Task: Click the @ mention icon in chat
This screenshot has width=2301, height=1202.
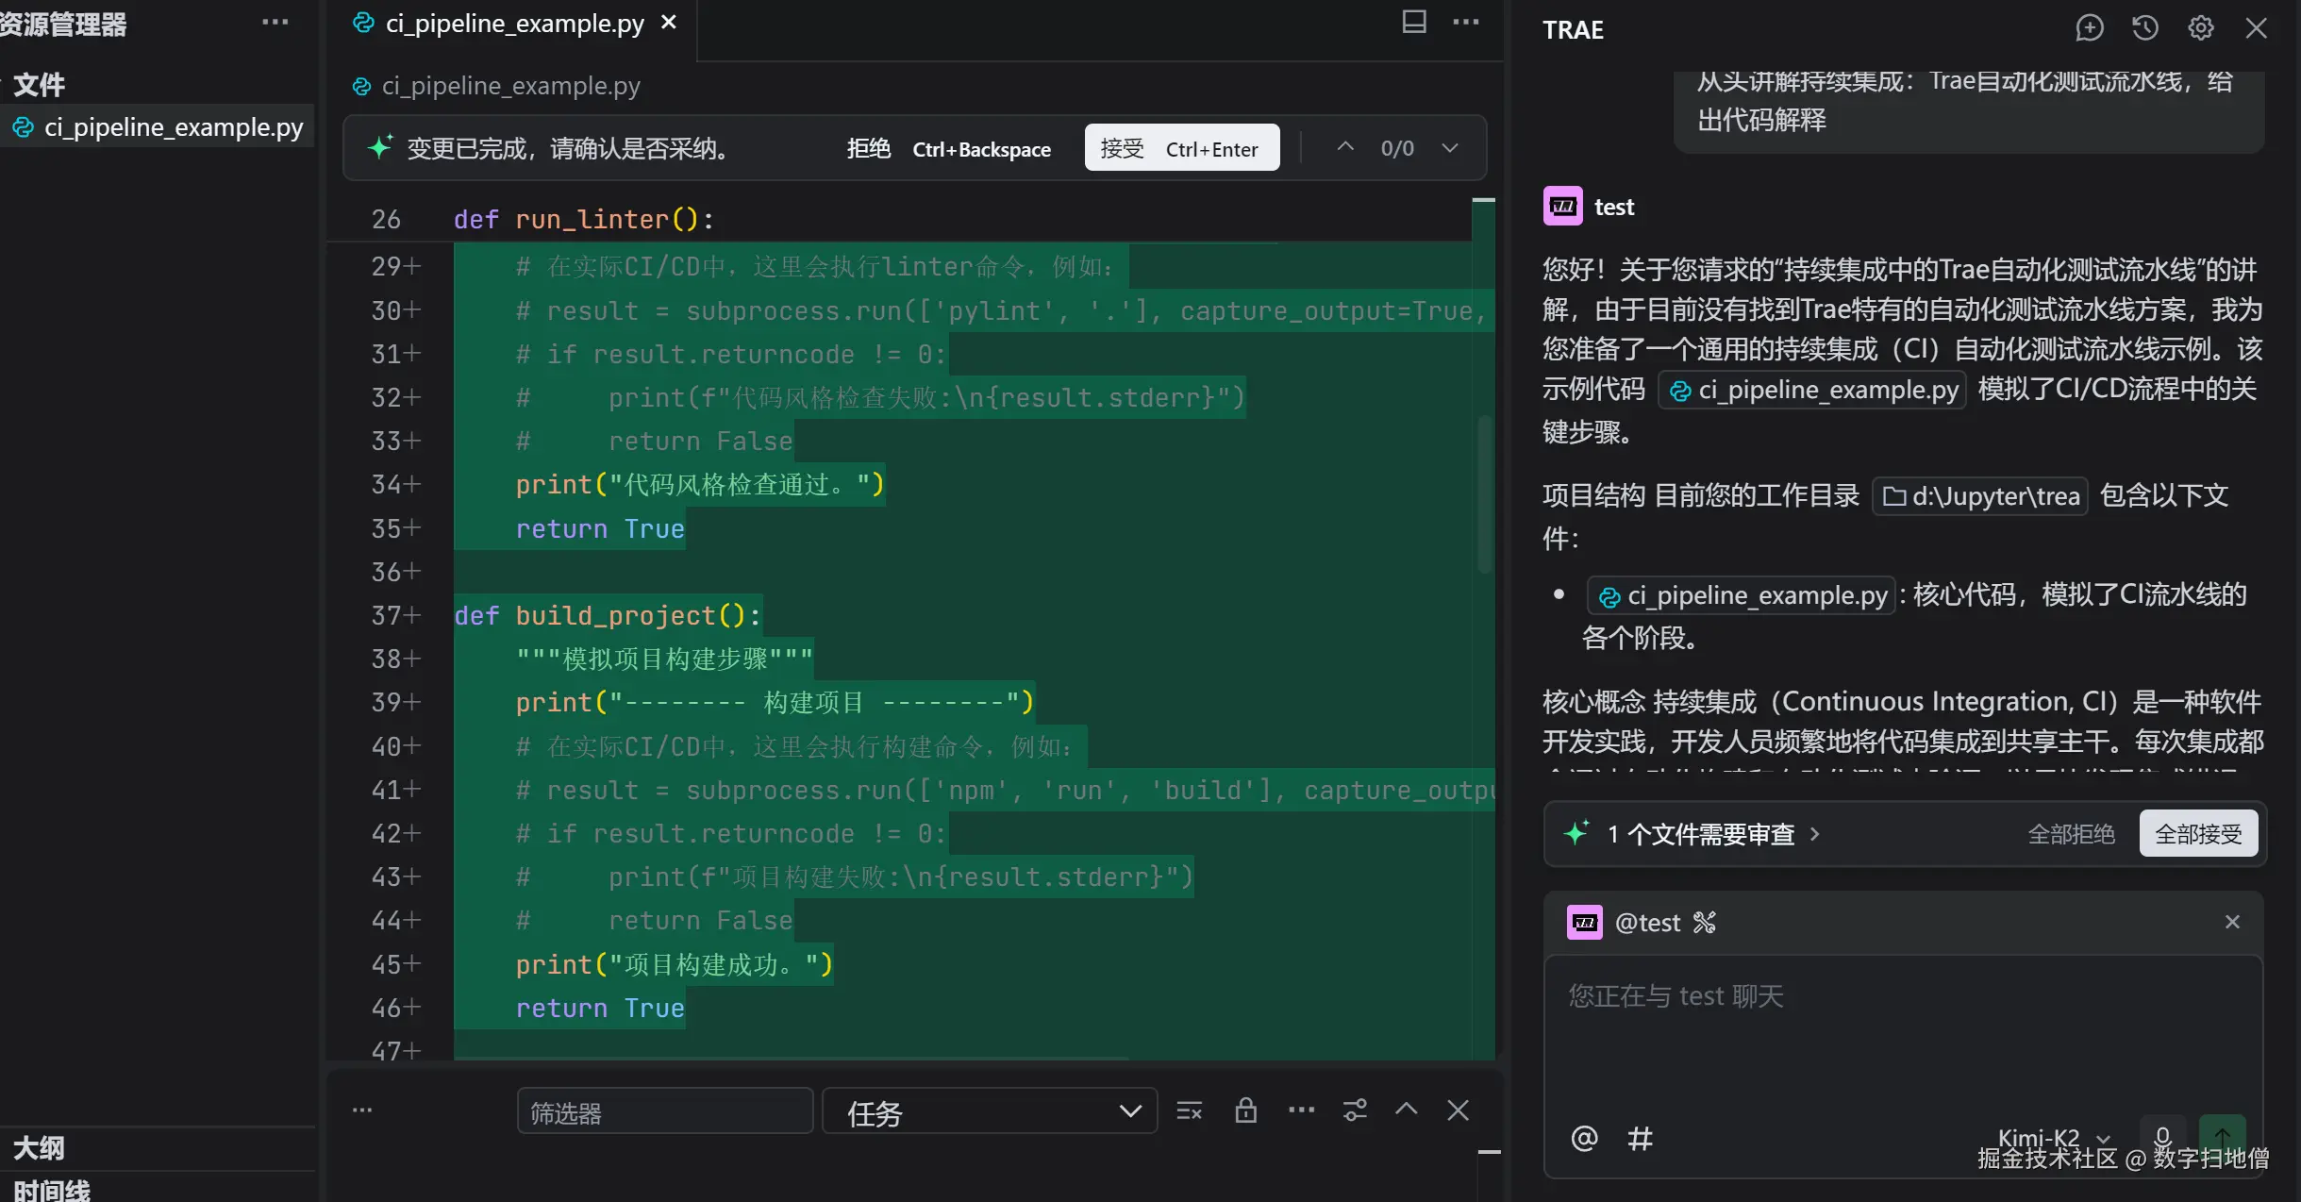Action: pyautogui.click(x=1584, y=1138)
